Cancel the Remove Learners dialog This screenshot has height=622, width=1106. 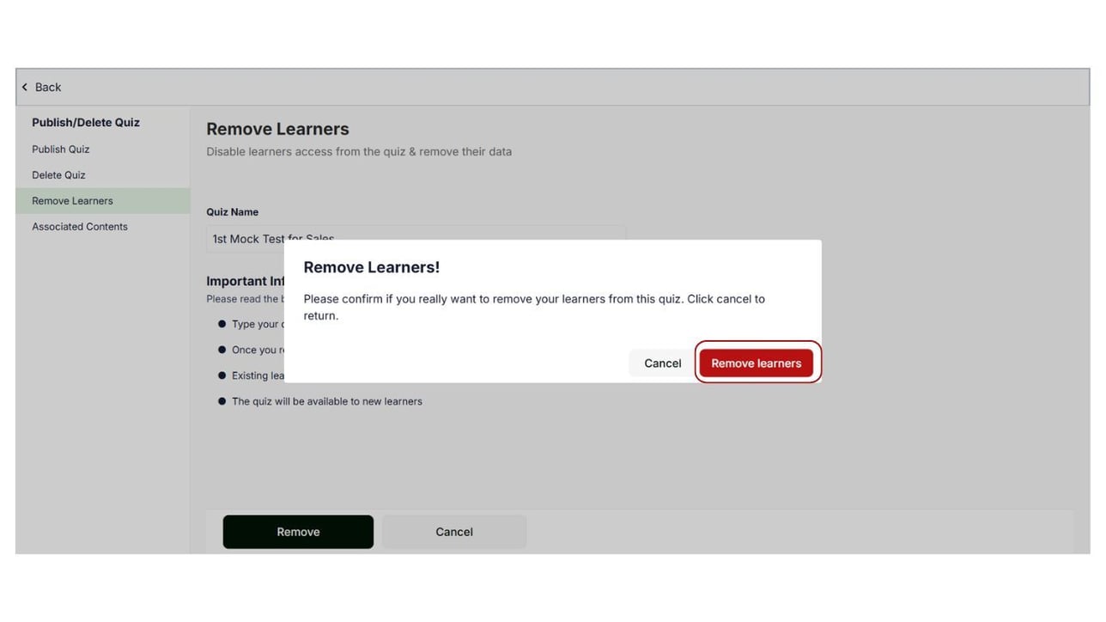[x=662, y=363]
